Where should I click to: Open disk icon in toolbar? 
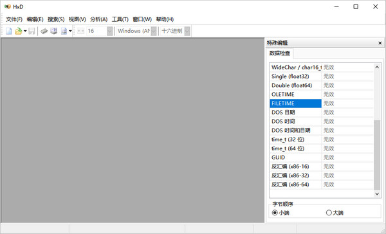[53, 31]
